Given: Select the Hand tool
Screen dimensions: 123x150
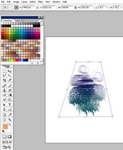Looking at the screenshot, I should [4, 119].
